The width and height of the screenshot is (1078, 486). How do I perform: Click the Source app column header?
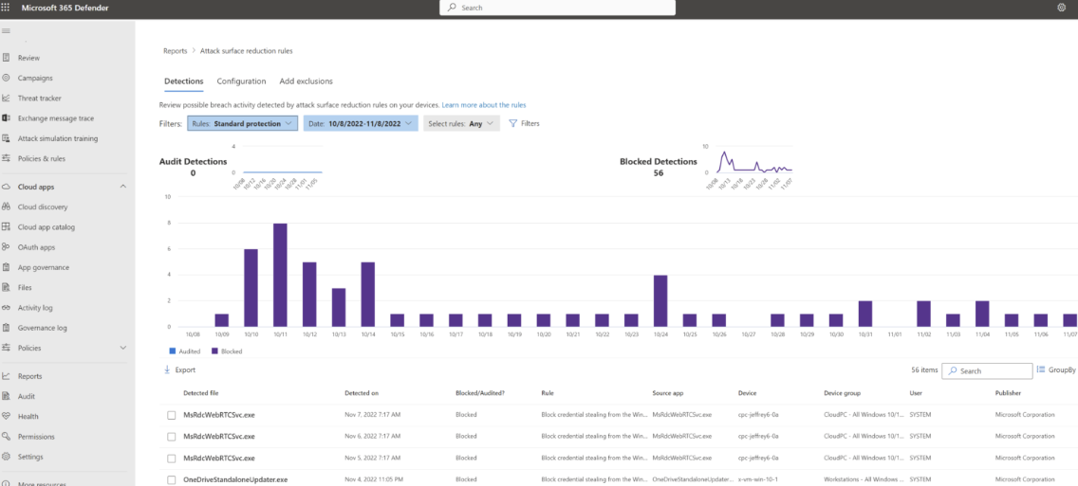point(667,393)
